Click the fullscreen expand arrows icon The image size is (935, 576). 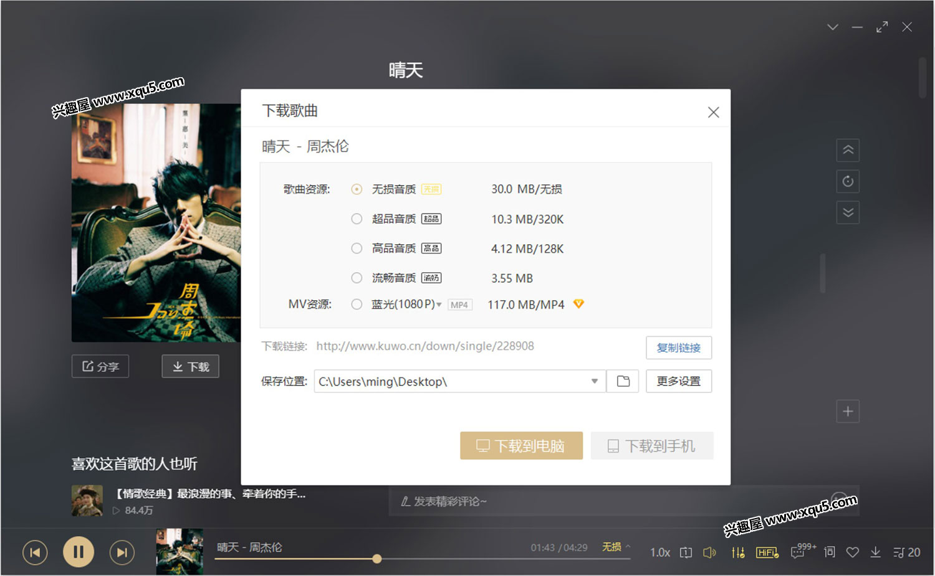tap(881, 27)
